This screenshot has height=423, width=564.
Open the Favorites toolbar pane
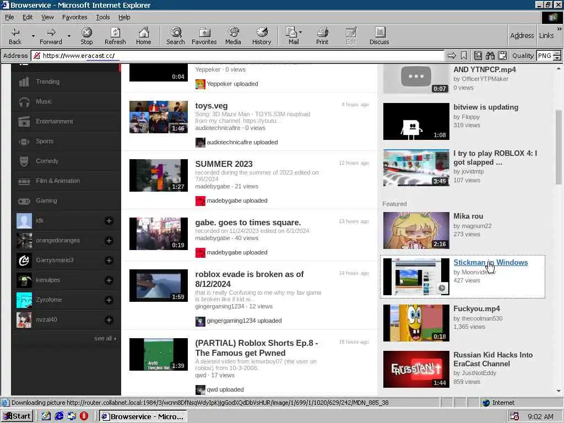pyautogui.click(x=204, y=36)
